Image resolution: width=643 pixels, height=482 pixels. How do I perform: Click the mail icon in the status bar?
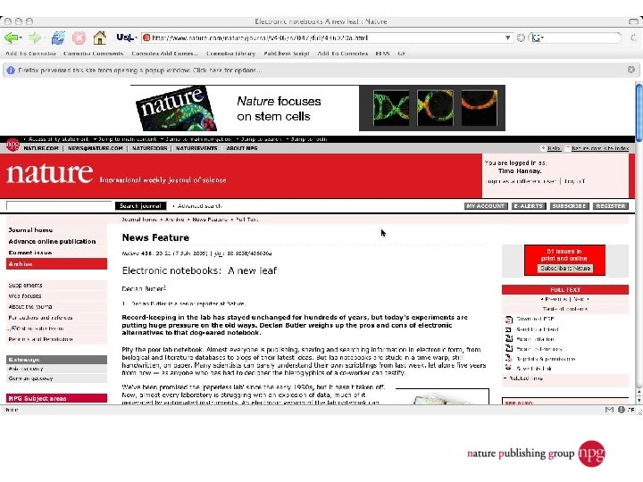point(609,410)
